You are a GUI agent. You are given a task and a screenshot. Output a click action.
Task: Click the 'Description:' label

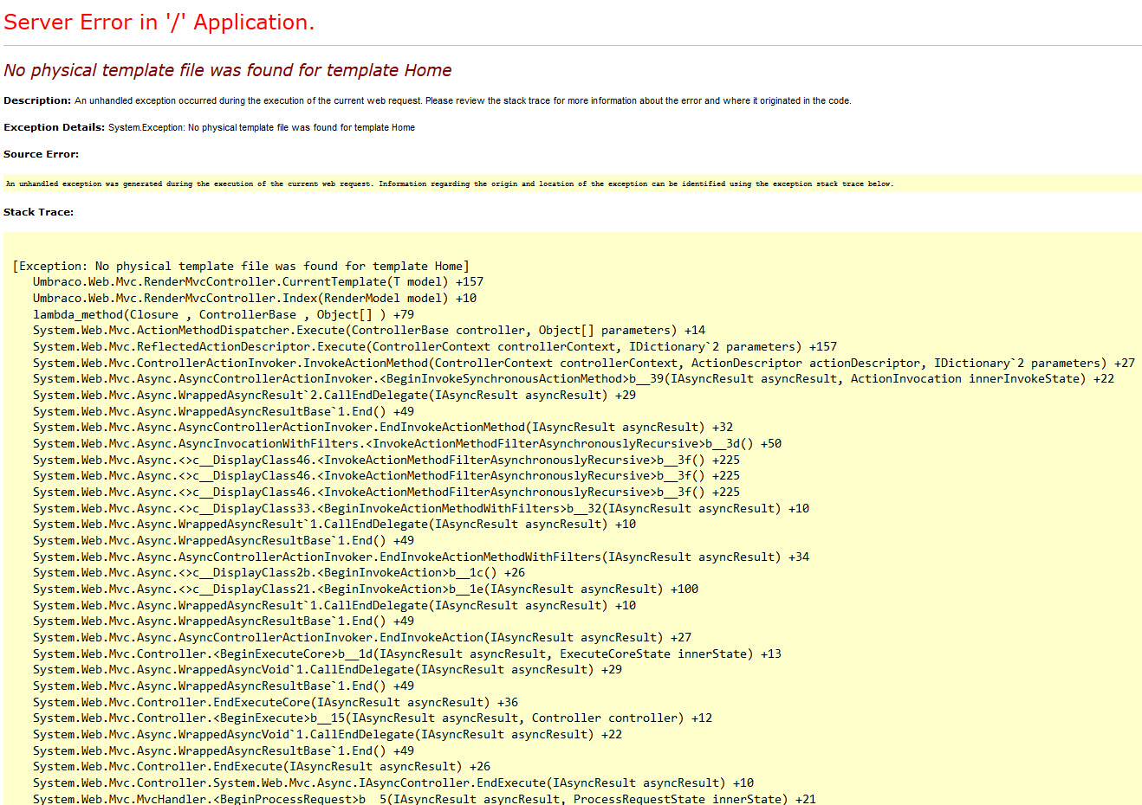click(x=37, y=100)
